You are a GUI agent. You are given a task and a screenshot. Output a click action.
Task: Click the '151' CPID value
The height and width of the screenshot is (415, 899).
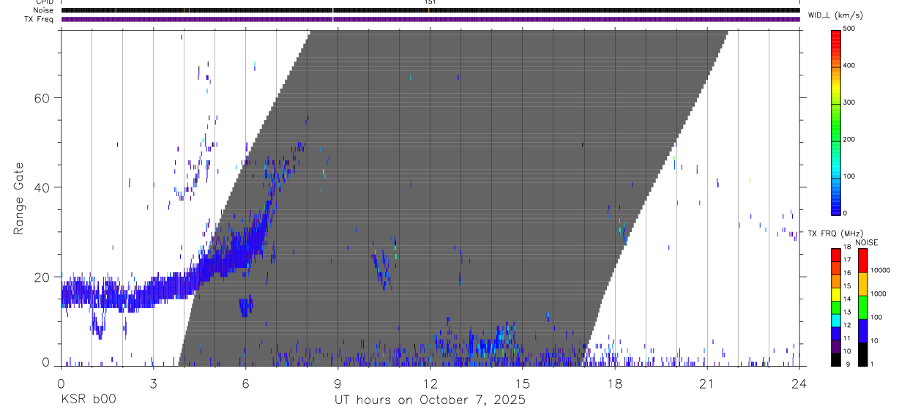tap(430, 2)
